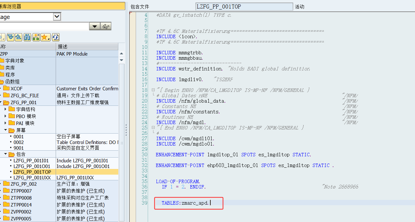Click the Expand all nodes icon
The image size is (415, 222).
click(10, 37)
